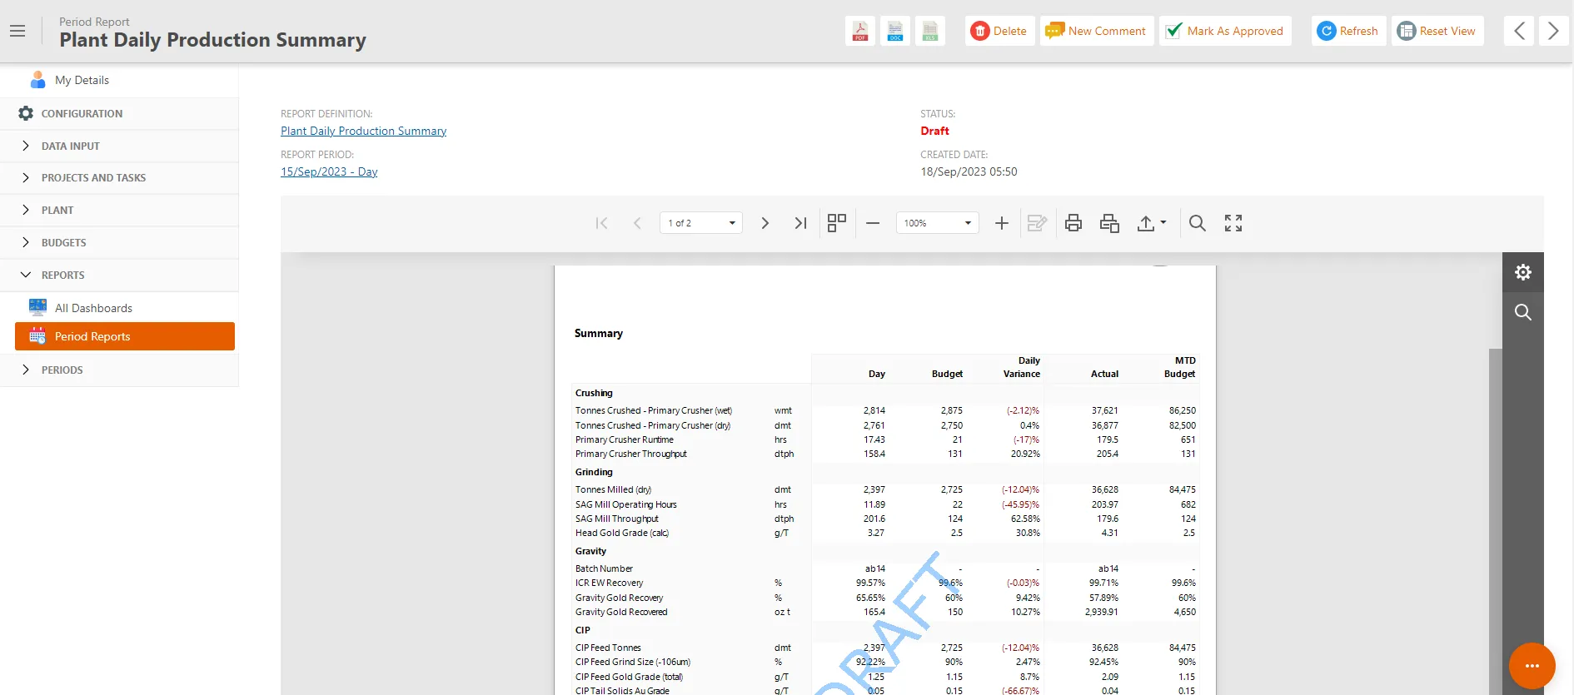This screenshot has width=1574, height=695.
Task: Expand the Plant menu section
Action: [x=119, y=211]
